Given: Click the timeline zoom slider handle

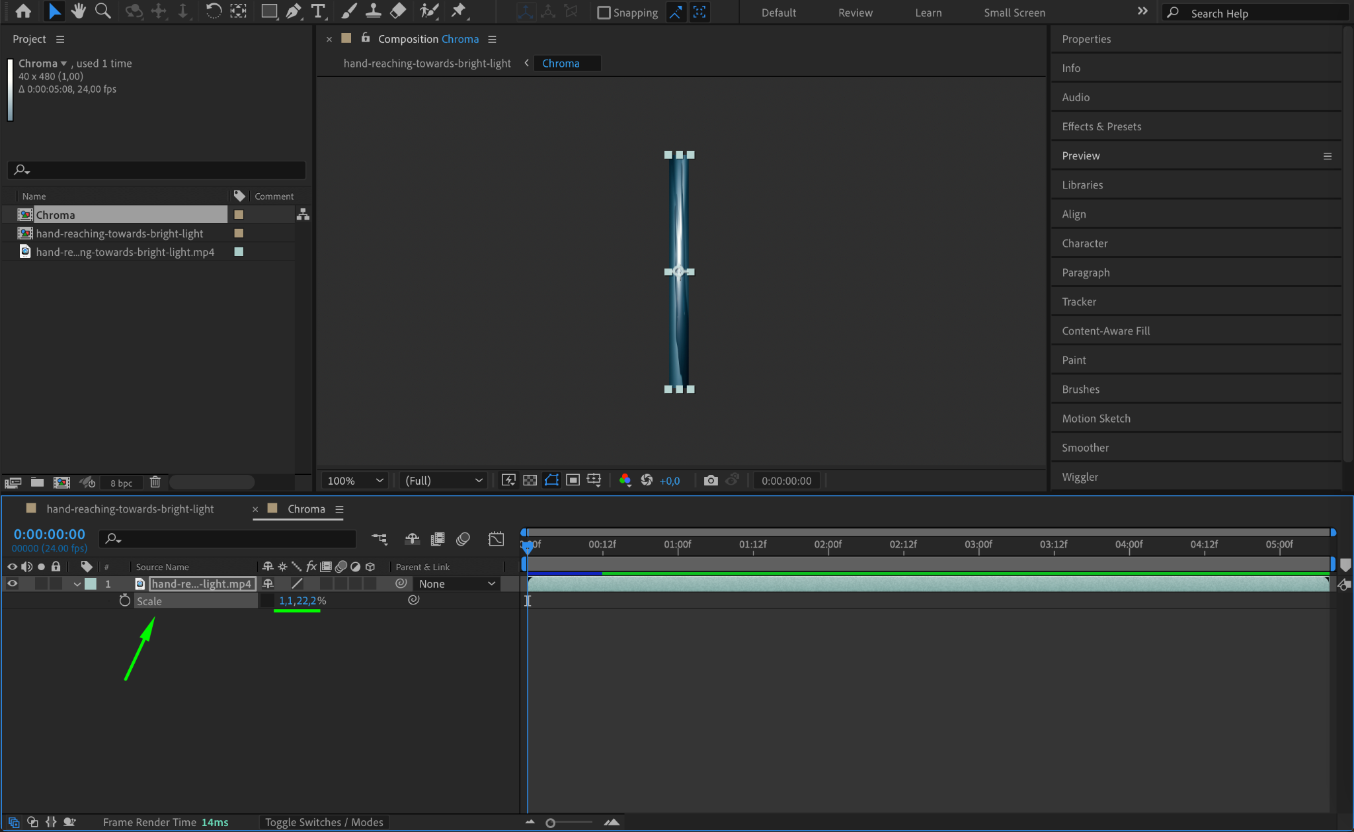Looking at the screenshot, I should point(550,823).
